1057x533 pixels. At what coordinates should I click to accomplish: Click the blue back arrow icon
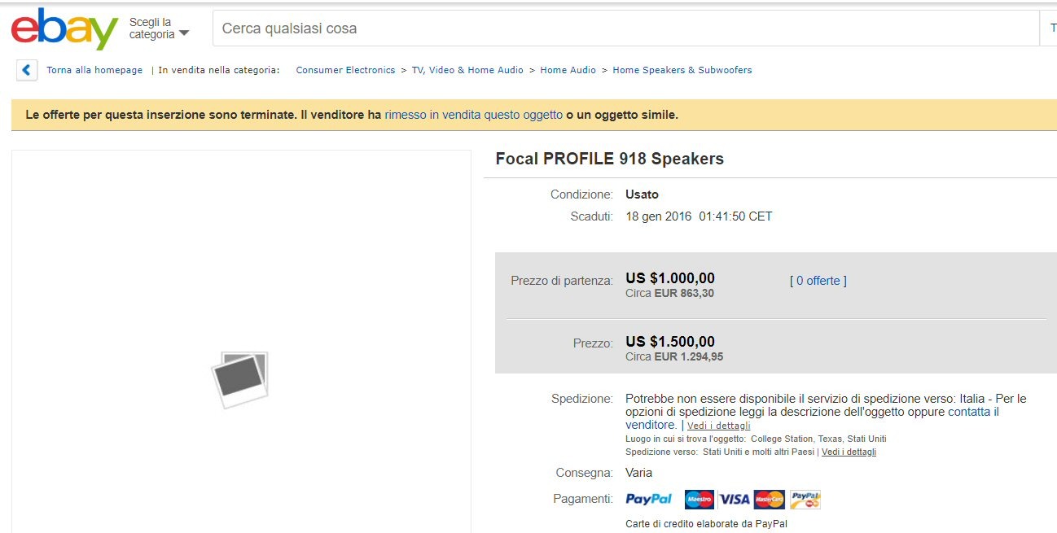coord(27,70)
